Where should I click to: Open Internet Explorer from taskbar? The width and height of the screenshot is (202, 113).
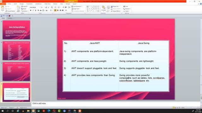point(18,111)
